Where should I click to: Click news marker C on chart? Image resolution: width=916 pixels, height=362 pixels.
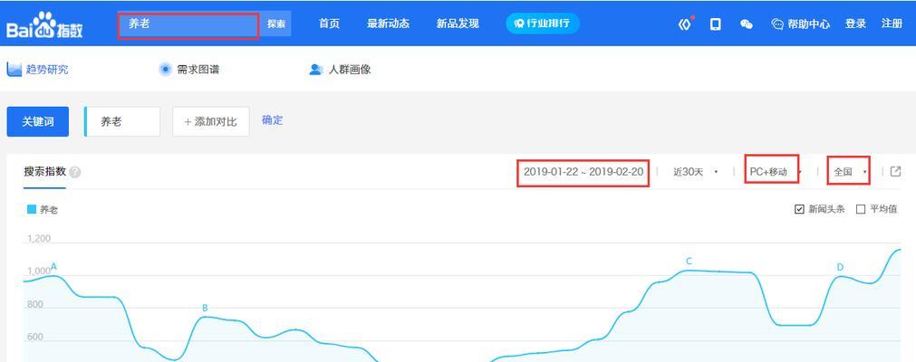tap(689, 261)
